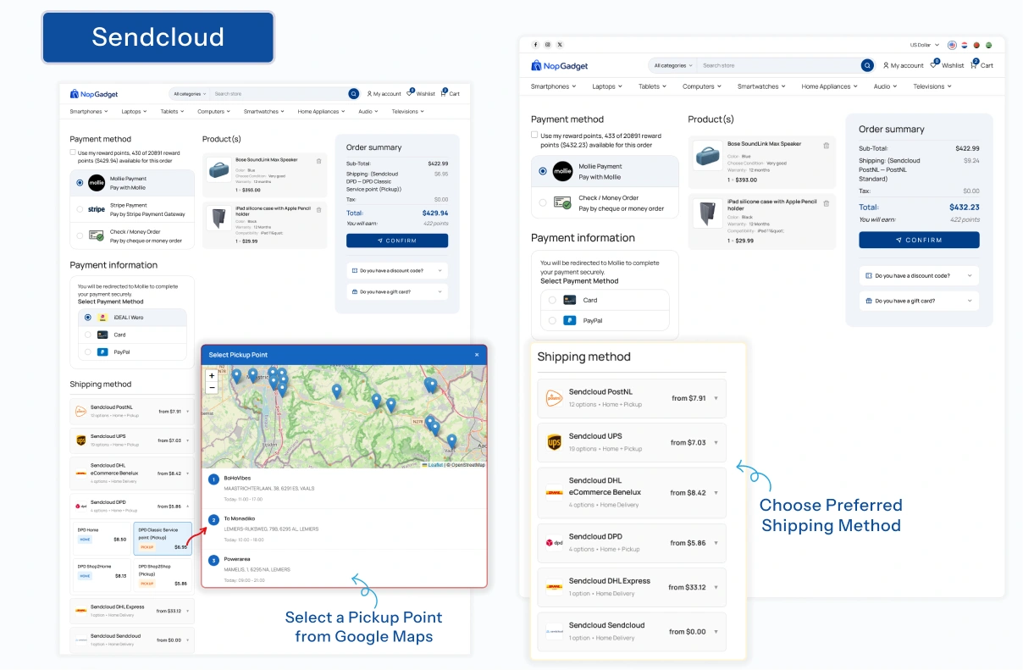The height and width of the screenshot is (670, 1023).
Task: Click the search magnifier button on the right page
Action: coord(867,65)
